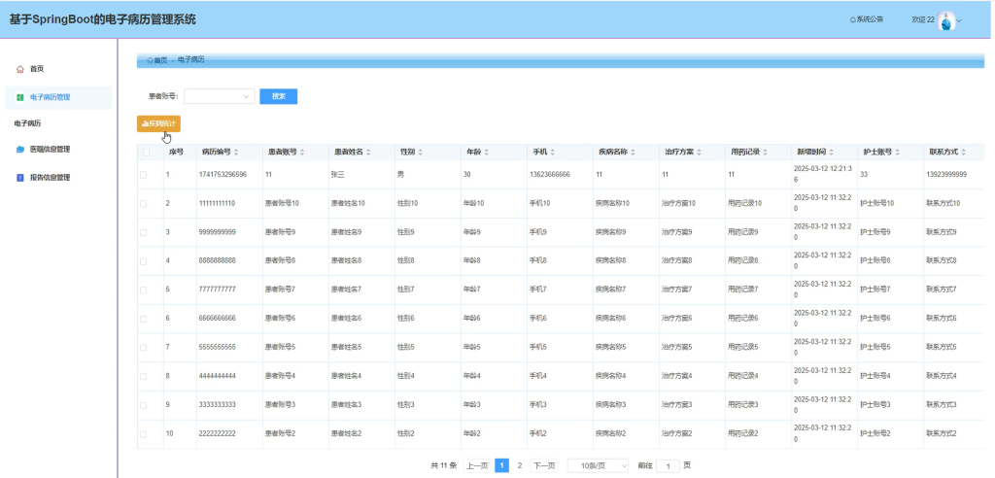This screenshot has height=478, width=995.
Task: Select the 电子病历 submenu item
Action: (x=27, y=123)
